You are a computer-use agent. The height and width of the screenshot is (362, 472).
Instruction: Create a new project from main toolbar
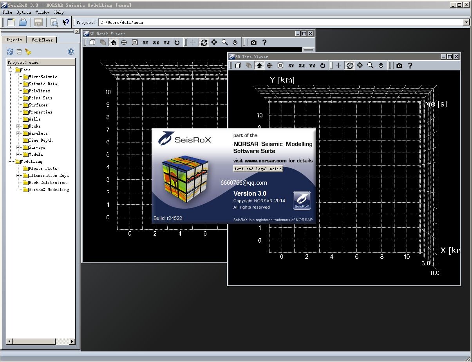[x=11, y=22]
